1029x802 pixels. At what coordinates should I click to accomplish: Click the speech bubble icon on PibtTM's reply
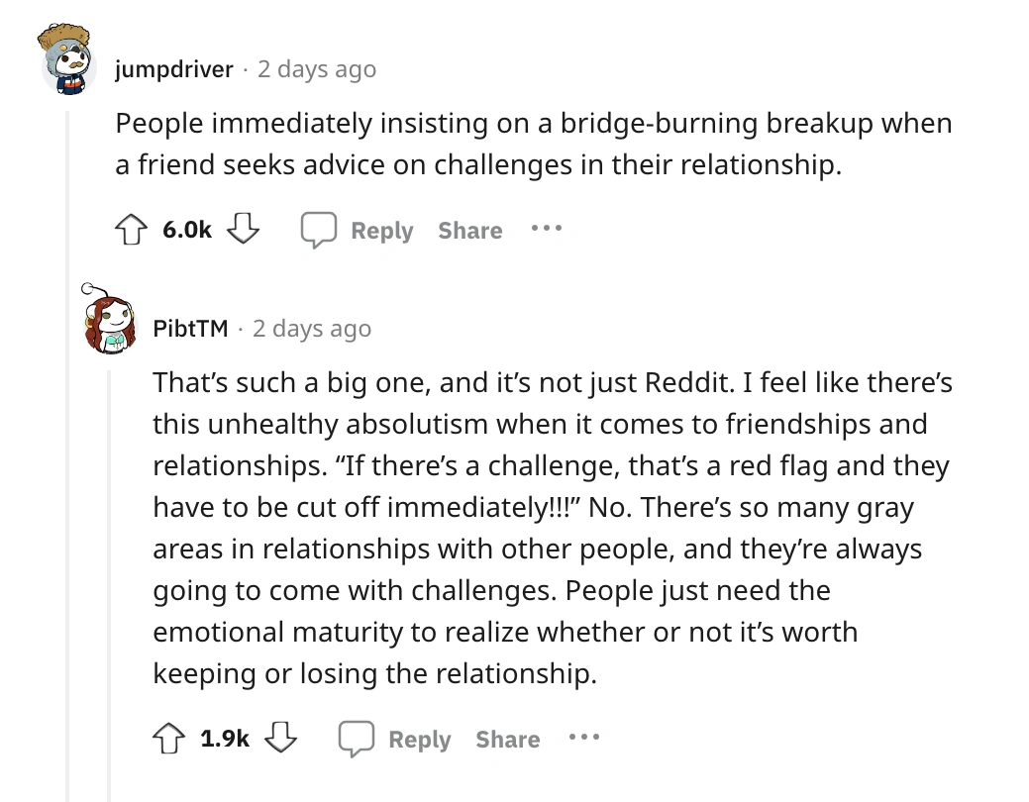pos(357,739)
